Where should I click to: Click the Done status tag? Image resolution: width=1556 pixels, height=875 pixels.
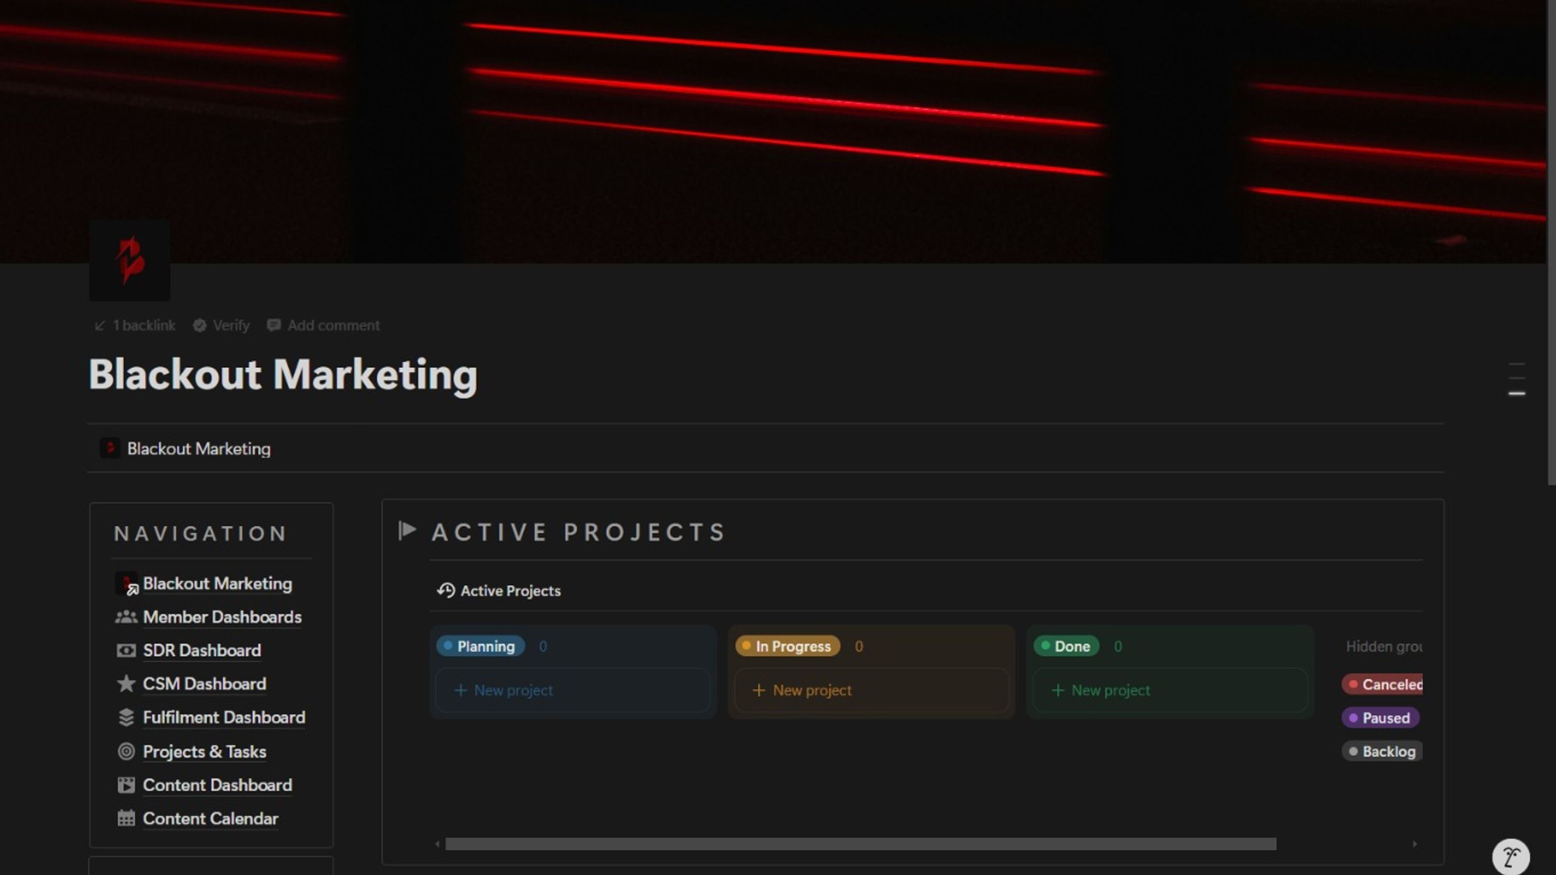[1066, 646]
